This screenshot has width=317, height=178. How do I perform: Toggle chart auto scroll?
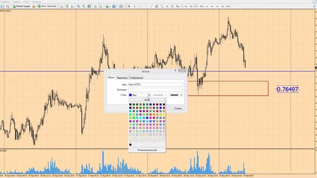[96, 6]
